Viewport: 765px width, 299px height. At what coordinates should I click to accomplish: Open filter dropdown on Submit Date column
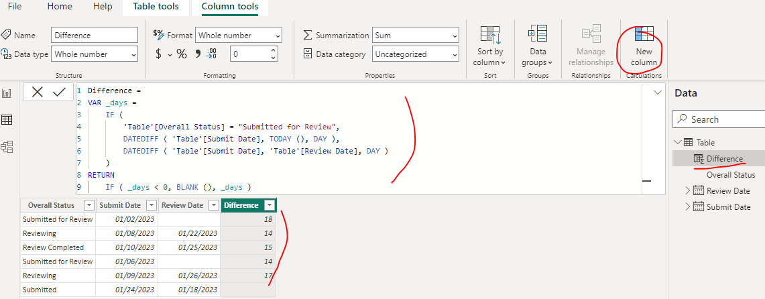click(152, 205)
